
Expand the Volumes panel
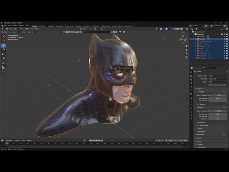click(x=199, y=138)
